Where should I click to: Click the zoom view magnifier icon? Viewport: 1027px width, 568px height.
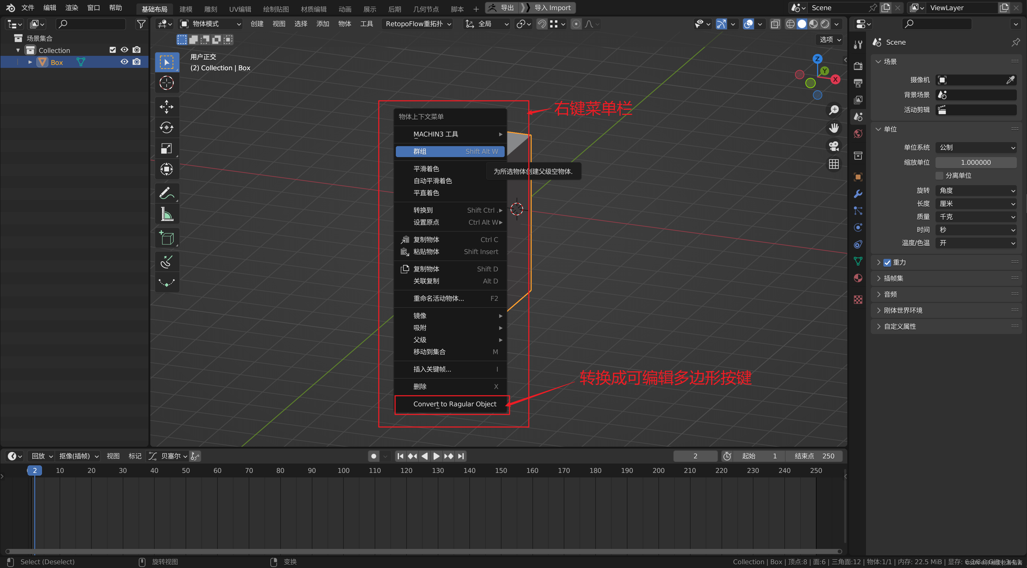tap(834, 110)
